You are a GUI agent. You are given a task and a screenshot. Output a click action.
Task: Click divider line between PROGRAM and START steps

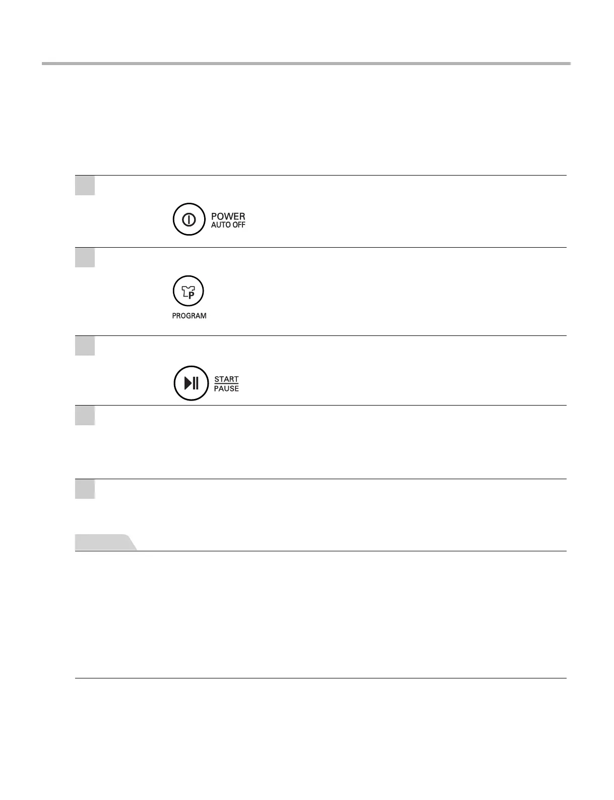[321, 335]
